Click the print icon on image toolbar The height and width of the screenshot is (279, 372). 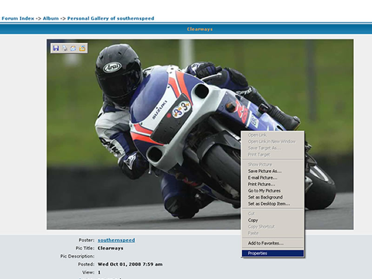(65, 48)
